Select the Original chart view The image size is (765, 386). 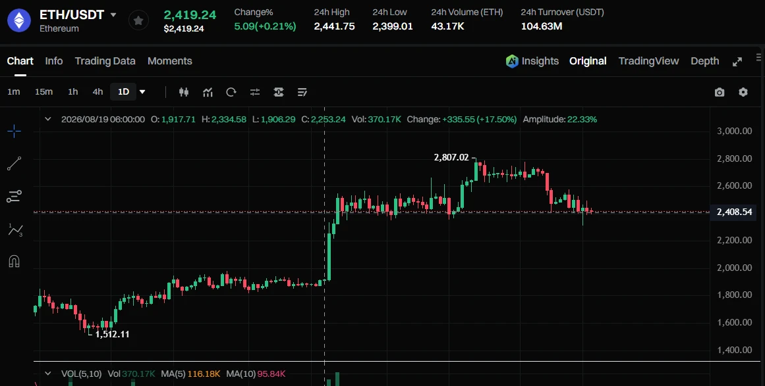[588, 61]
